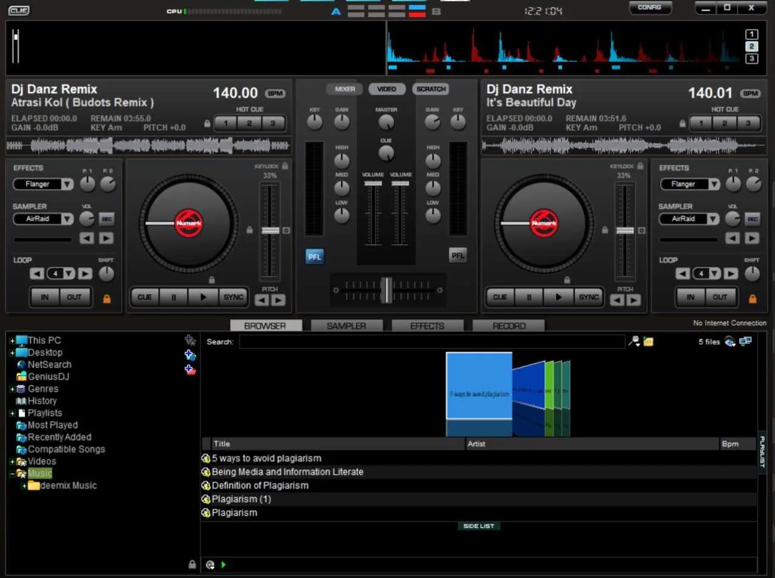Screen dimensions: 775x578
Task: Open right deck loop length dropdown
Action: (715, 274)
